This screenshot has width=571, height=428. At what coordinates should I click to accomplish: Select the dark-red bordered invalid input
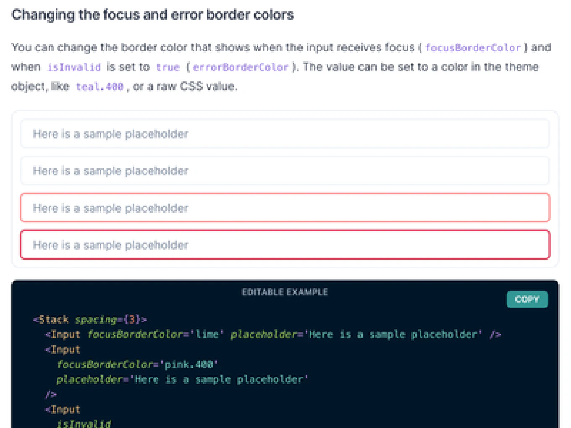tap(285, 245)
